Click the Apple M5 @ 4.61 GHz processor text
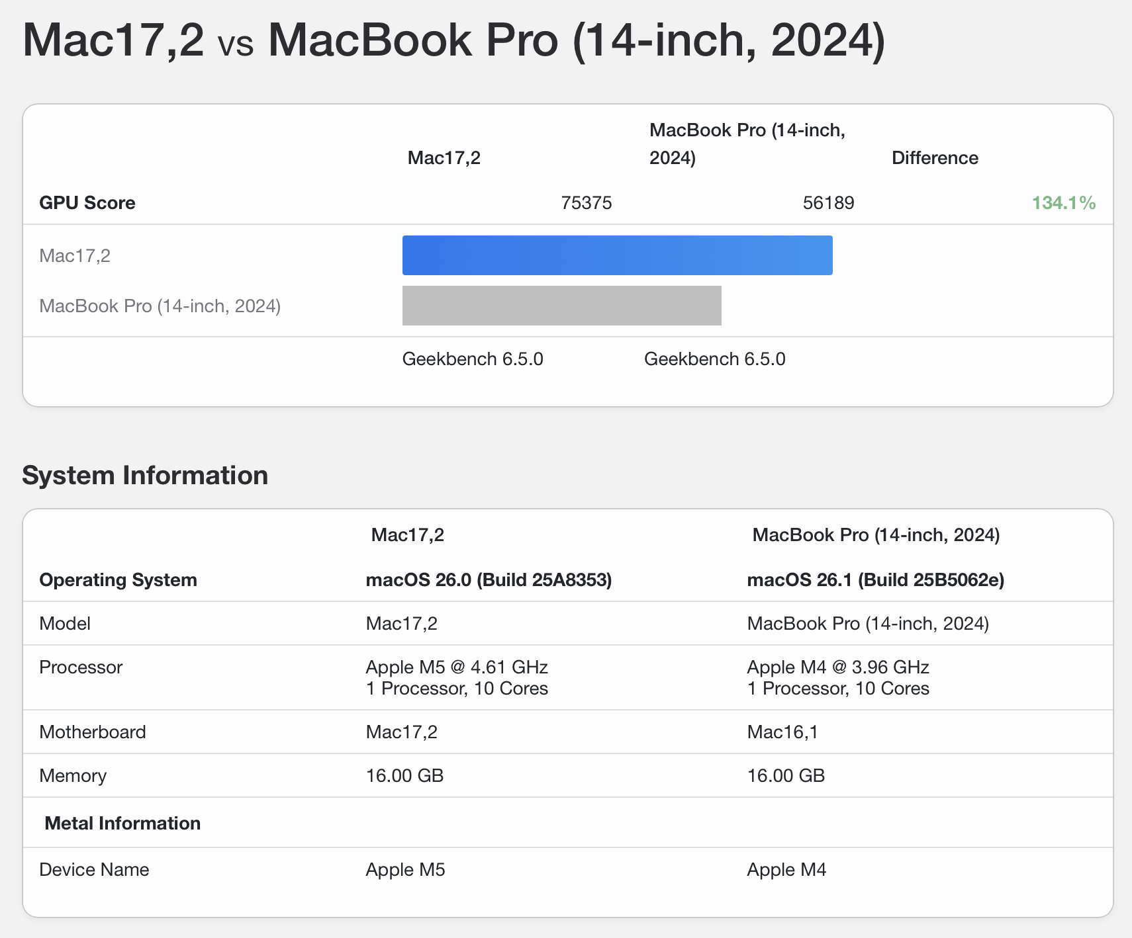This screenshot has width=1132, height=938. [x=457, y=667]
